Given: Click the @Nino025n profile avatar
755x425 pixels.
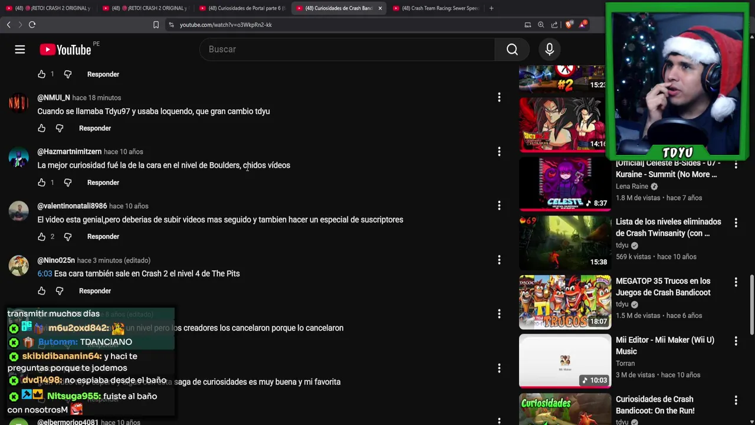Looking at the screenshot, I should point(18,266).
